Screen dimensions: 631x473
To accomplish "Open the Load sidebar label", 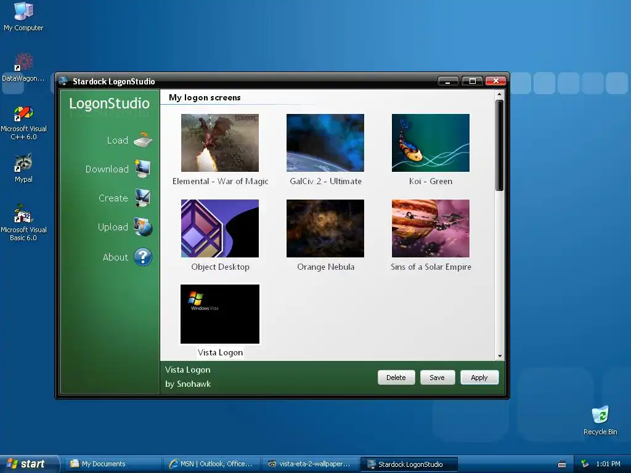I will [118, 140].
